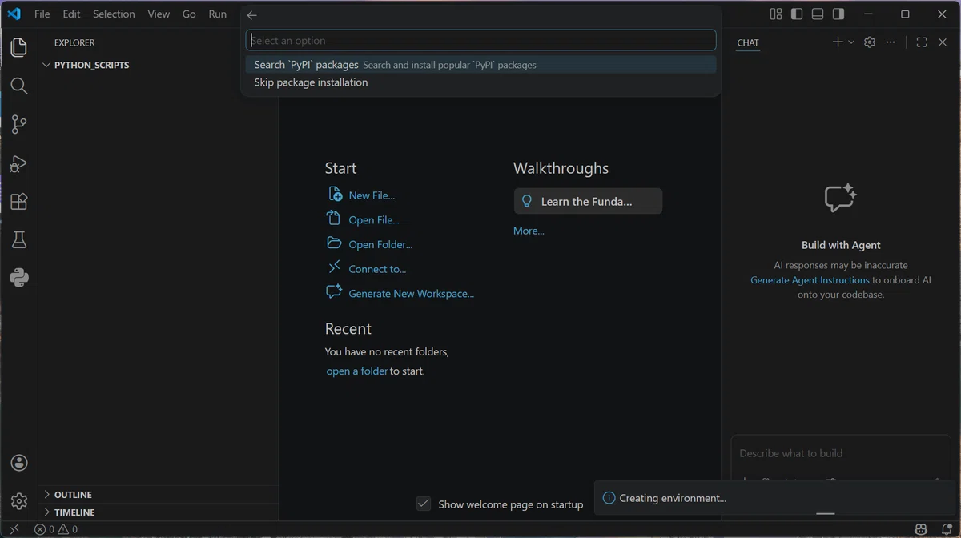Screen dimensions: 961x538
Task: Click the remote window icon in status bar
Action: pos(14,529)
